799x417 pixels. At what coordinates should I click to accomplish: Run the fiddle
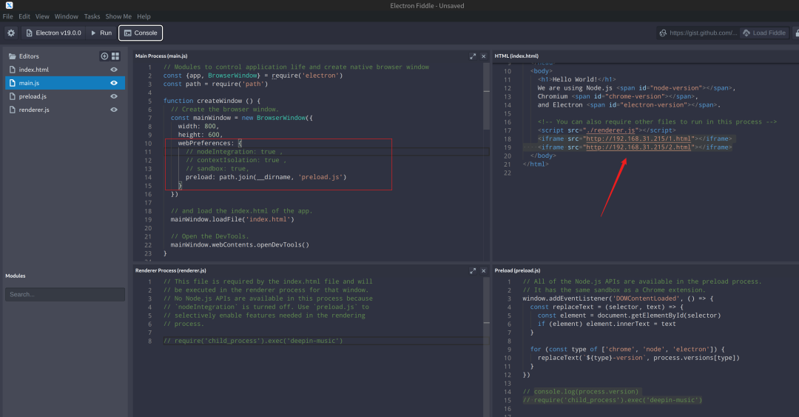[x=101, y=33]
